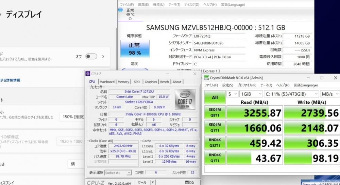340x185 pixels.
Task: Click the RND4K Q1T1 write result 98.19
Action: pos(312,158)
